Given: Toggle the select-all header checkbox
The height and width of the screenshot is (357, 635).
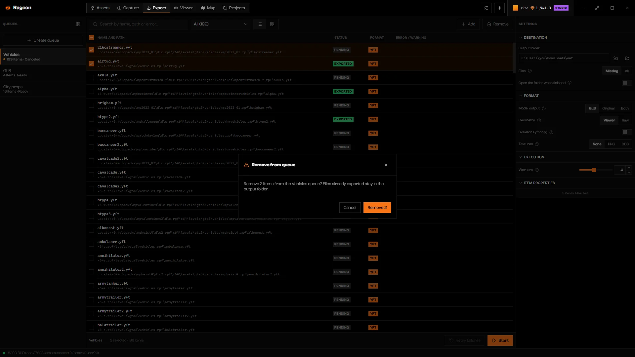Looking at the screenshot, I should tap(92, 38).
